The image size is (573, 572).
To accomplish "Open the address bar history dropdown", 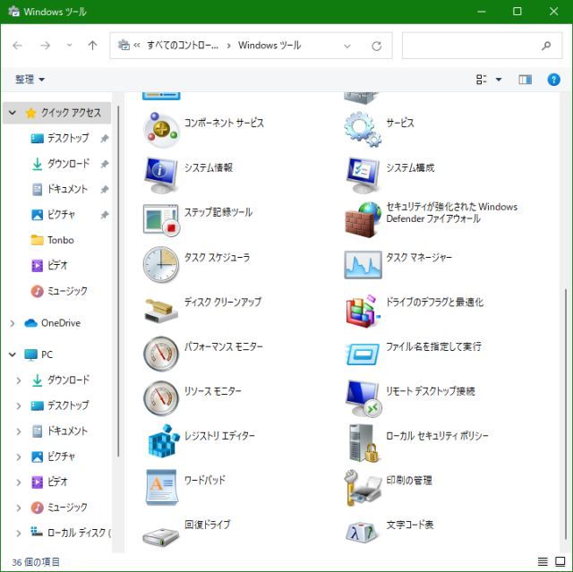I will pyautogui.click(x=347, y=46).
